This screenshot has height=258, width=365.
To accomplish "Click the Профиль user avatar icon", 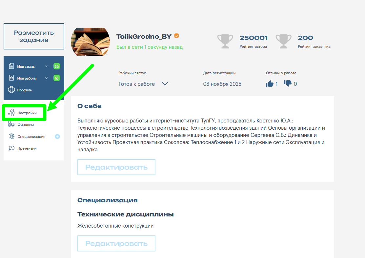I will [x=11, y=89].
